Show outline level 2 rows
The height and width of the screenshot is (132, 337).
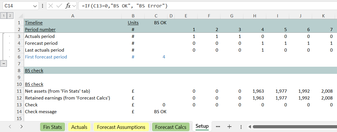10,16
